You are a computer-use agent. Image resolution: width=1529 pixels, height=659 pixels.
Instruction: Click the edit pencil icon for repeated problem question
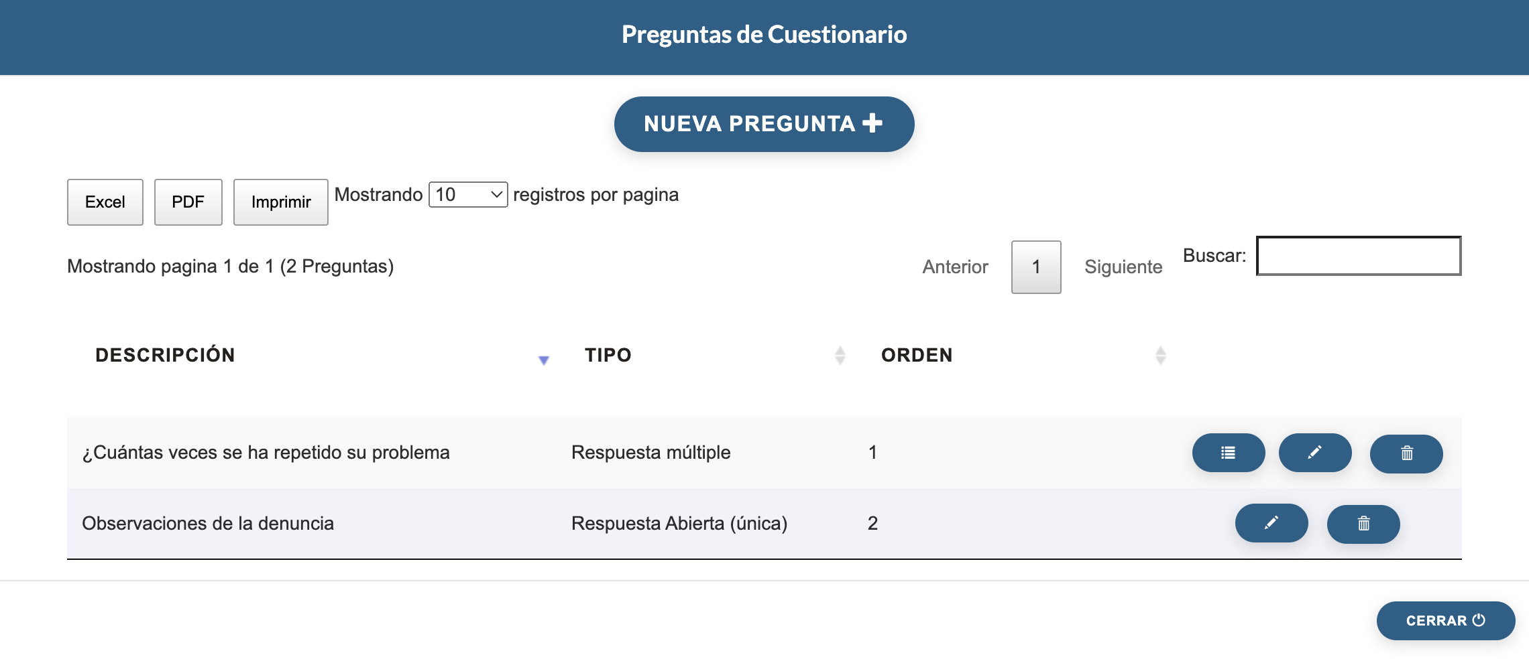1315,453
